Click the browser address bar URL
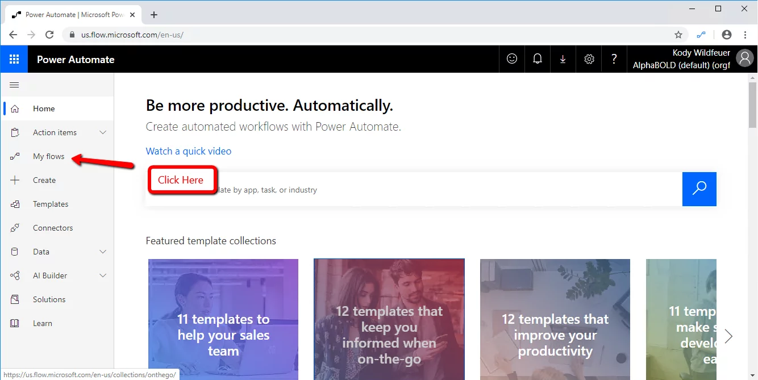Screen dimensions: 758x380 (x=132, y=35)
